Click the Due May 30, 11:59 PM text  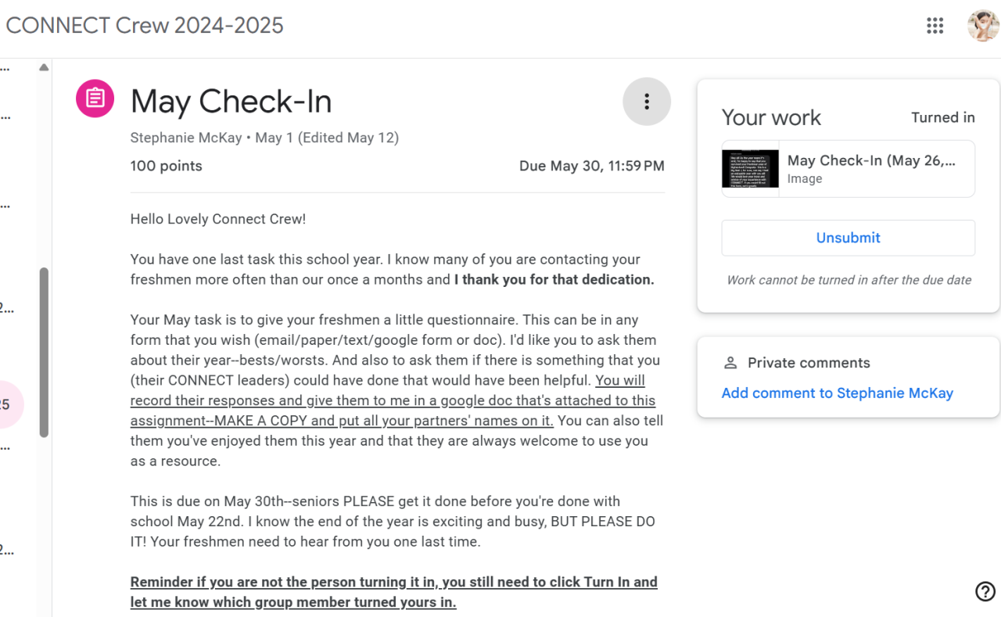click(x=591, y=166)
